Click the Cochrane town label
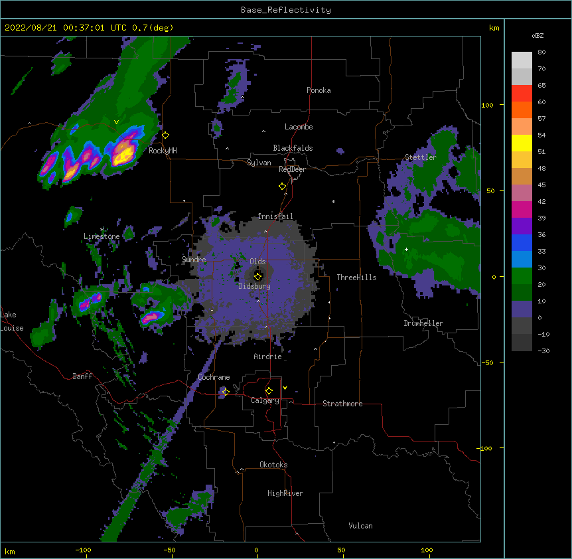This screenshot has height=559, width=572. click(x=214, y=377)
